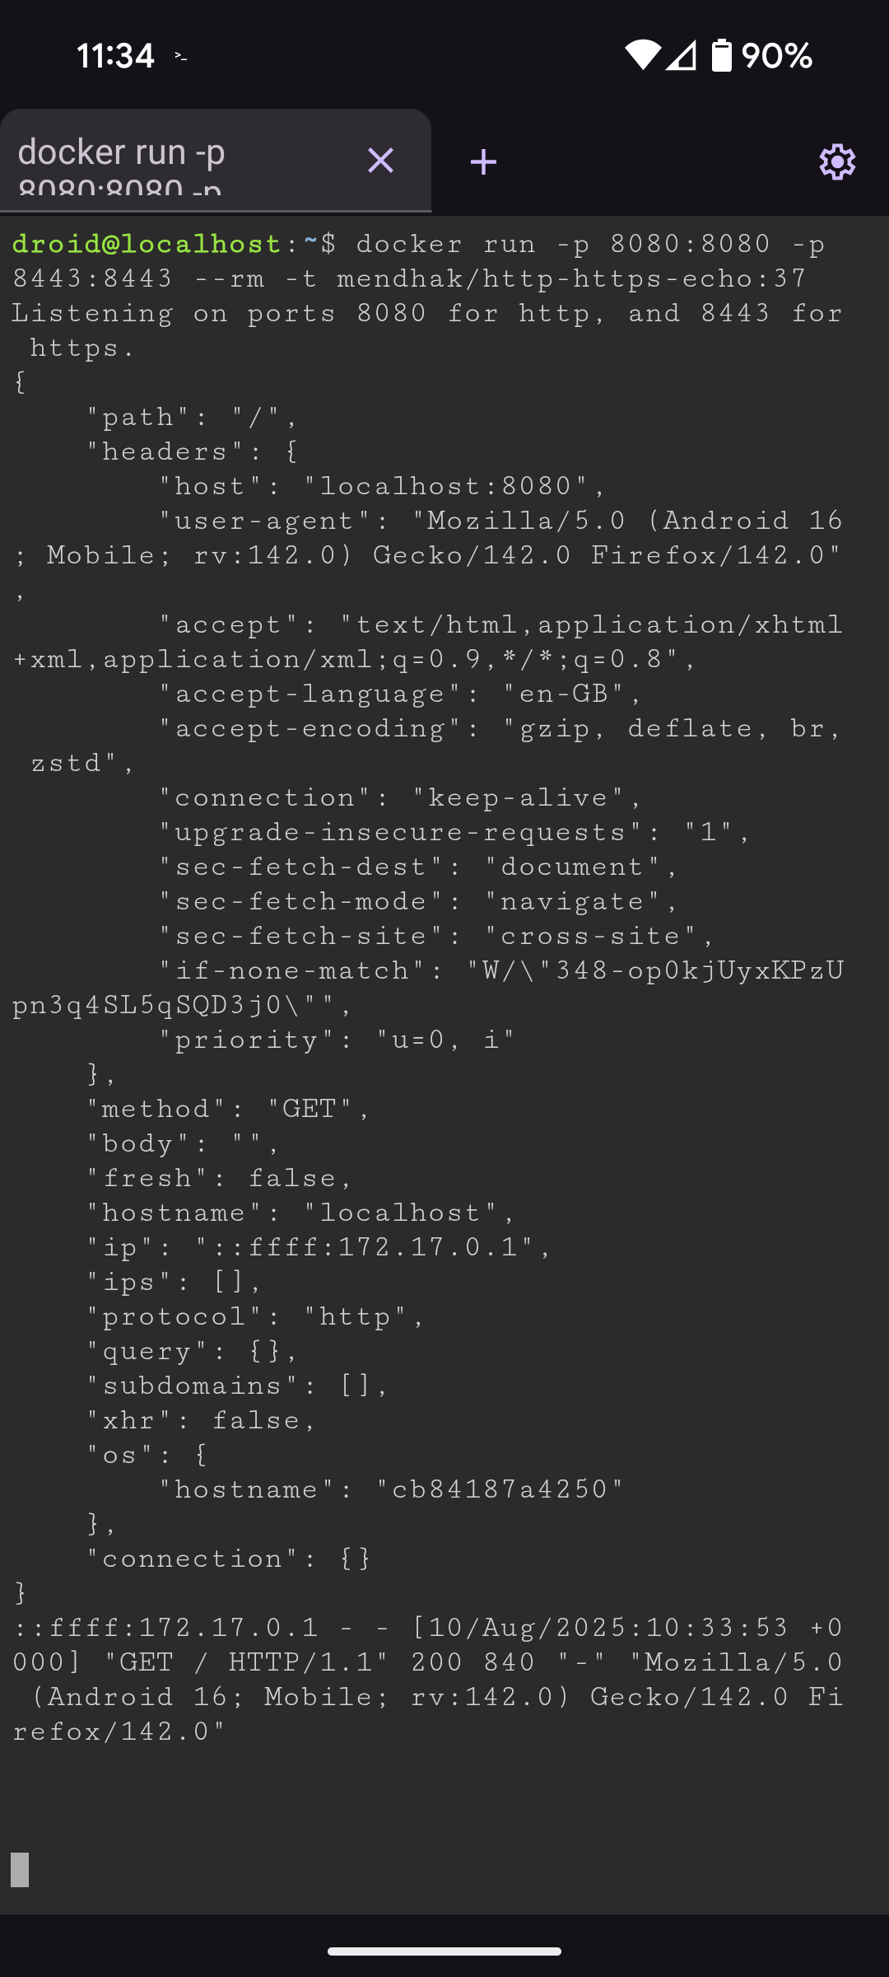Open a new terminal tab with plus
Viewport: 889px width, 1977px height.
point(483,161)
